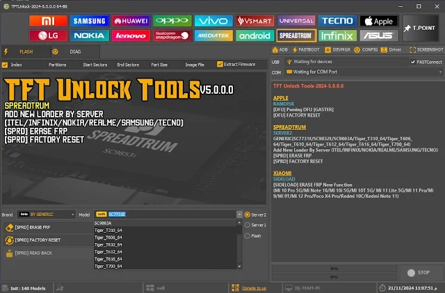Select the Nokia brand button
445x293 pixels.
click(90, 35)
